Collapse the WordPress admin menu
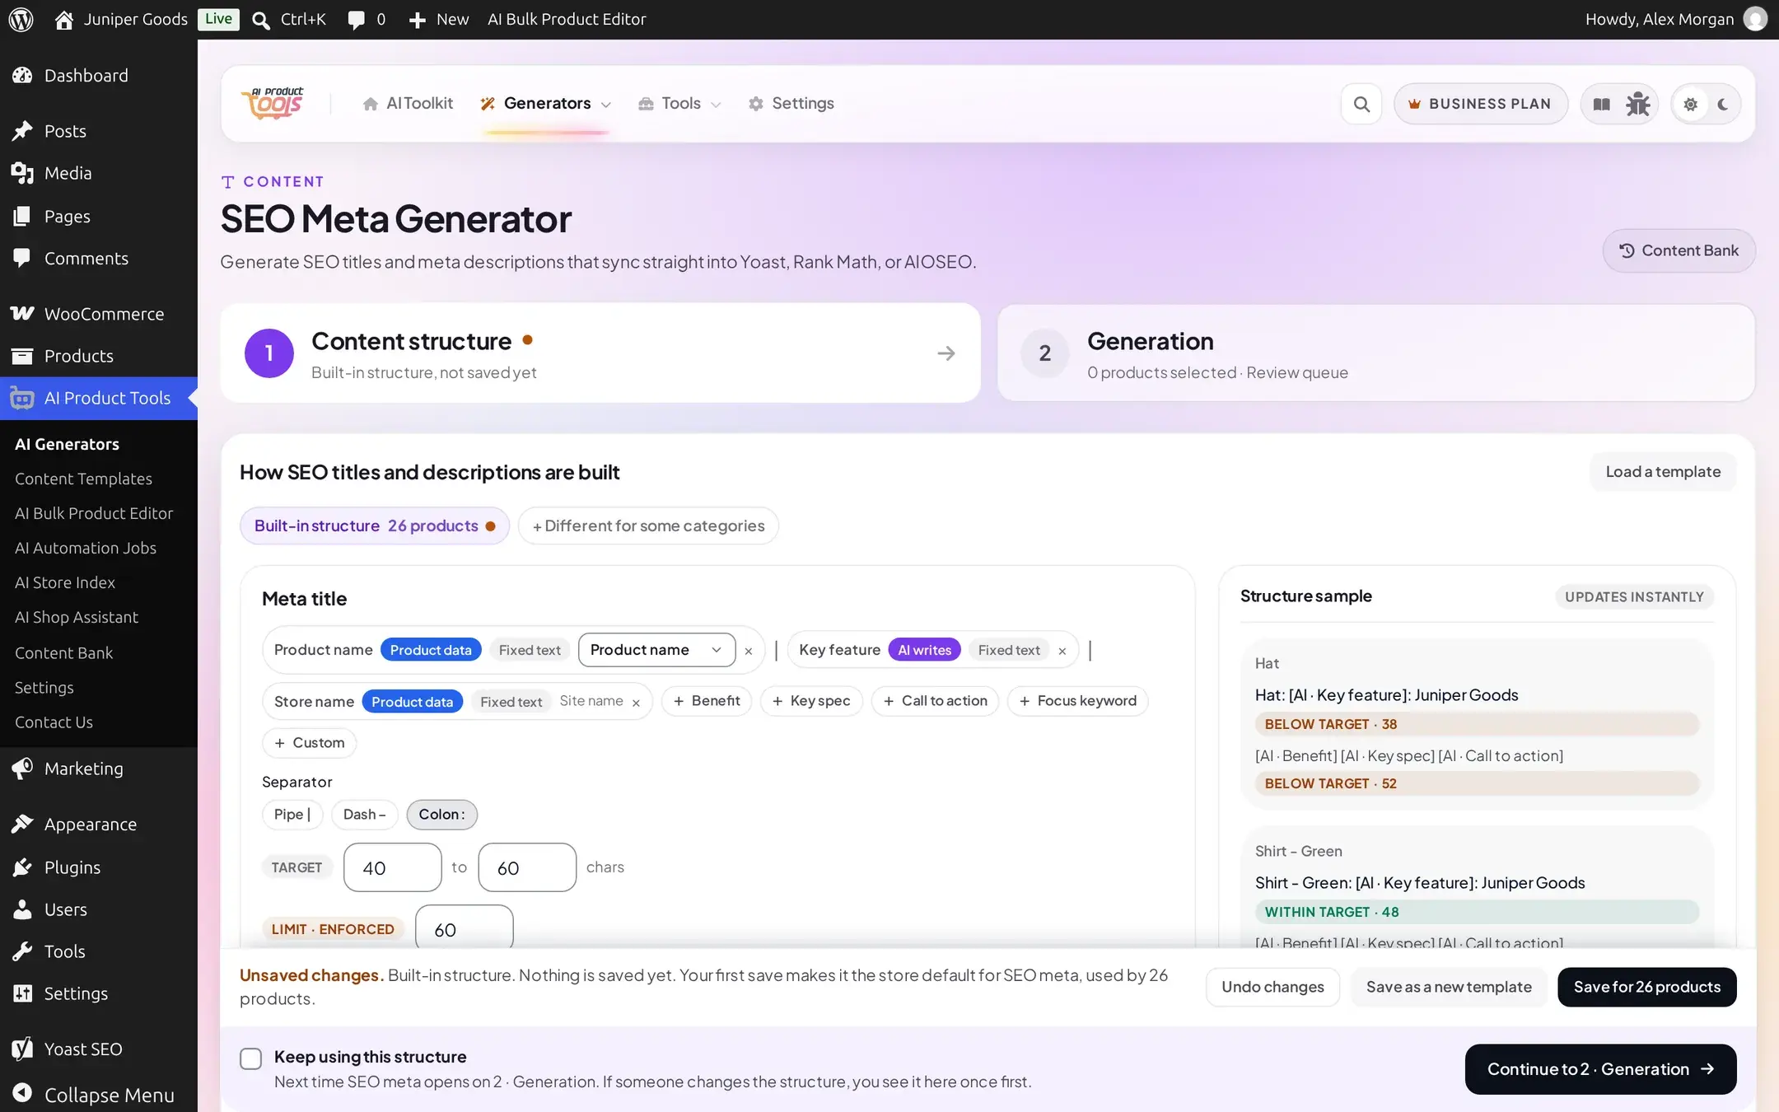The height and width of the screenshot is (1112, 1779). pos(99,1095)
